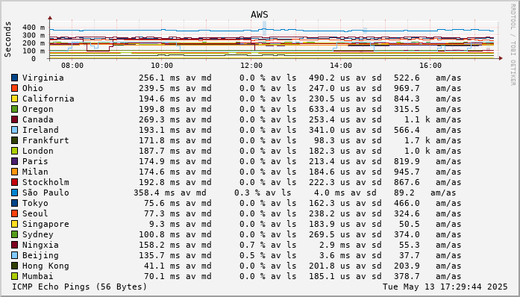Click the Ohio legend color swatch
Image resolution: width=520 pixels, height=297 pixels.
15,88
